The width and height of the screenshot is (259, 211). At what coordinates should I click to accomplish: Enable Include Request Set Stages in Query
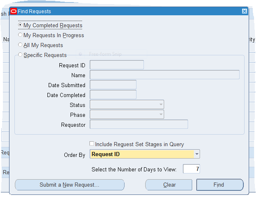[92, 144]
